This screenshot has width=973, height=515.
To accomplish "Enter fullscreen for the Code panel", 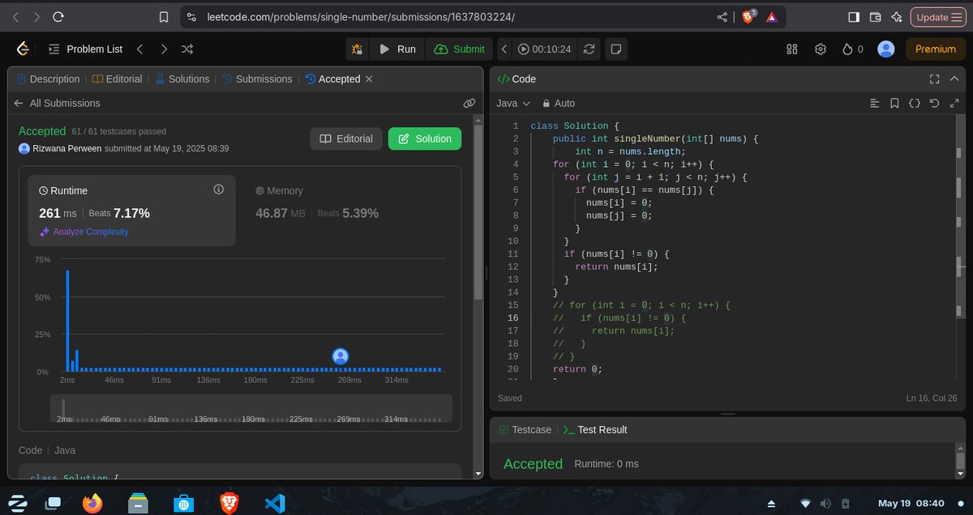I will click(934, 79).
